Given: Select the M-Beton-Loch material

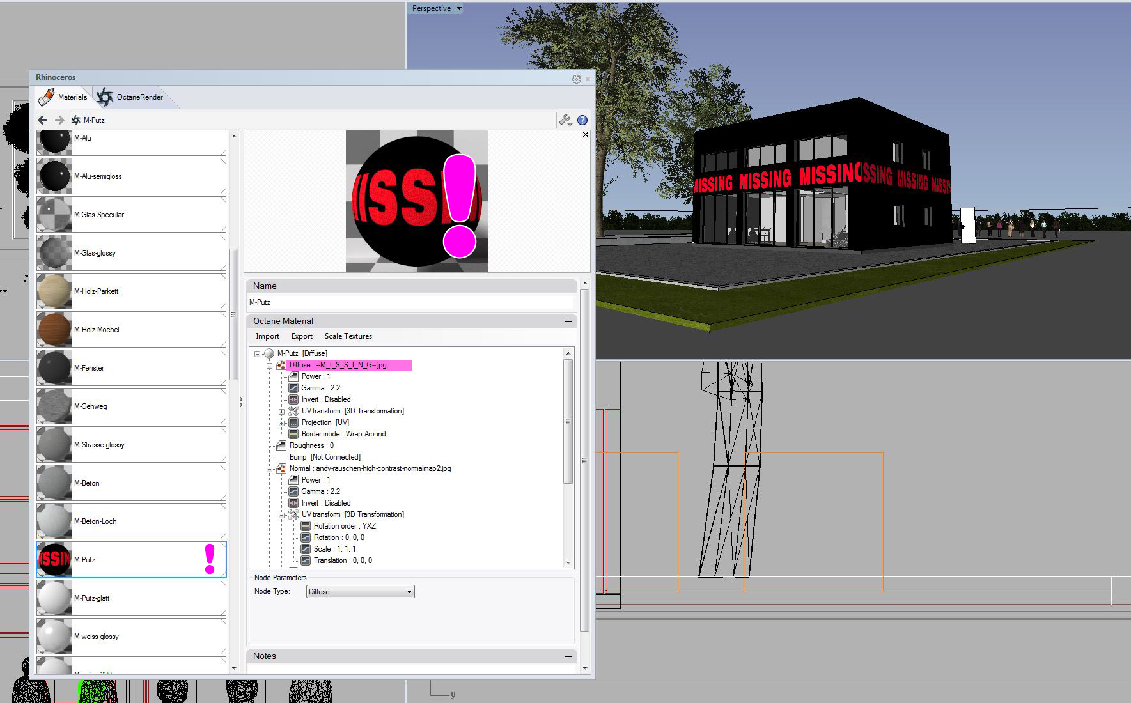Looking at the screenshot, I should [131, 521].
